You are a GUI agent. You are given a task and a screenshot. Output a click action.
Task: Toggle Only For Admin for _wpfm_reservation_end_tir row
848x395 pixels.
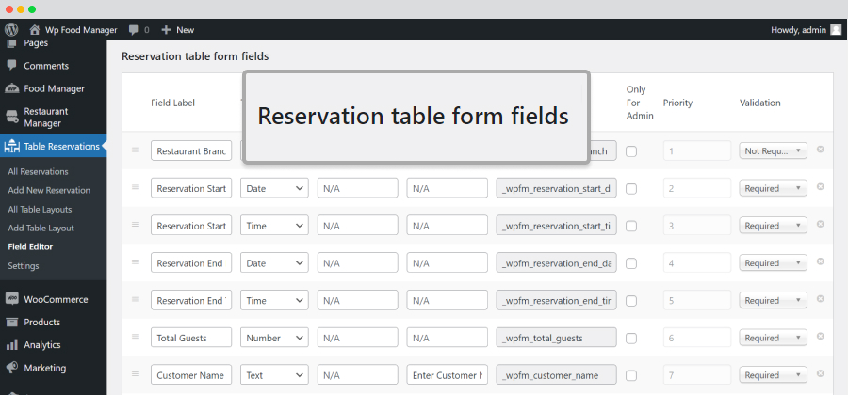(631, 301)
